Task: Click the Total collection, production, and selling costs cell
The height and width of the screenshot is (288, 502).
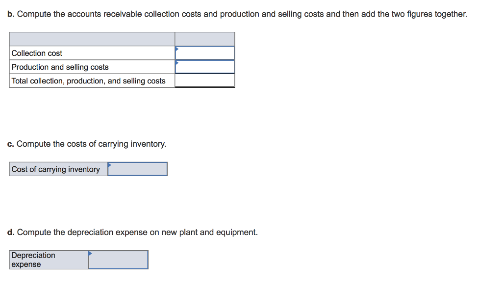Action: (205, 80)
